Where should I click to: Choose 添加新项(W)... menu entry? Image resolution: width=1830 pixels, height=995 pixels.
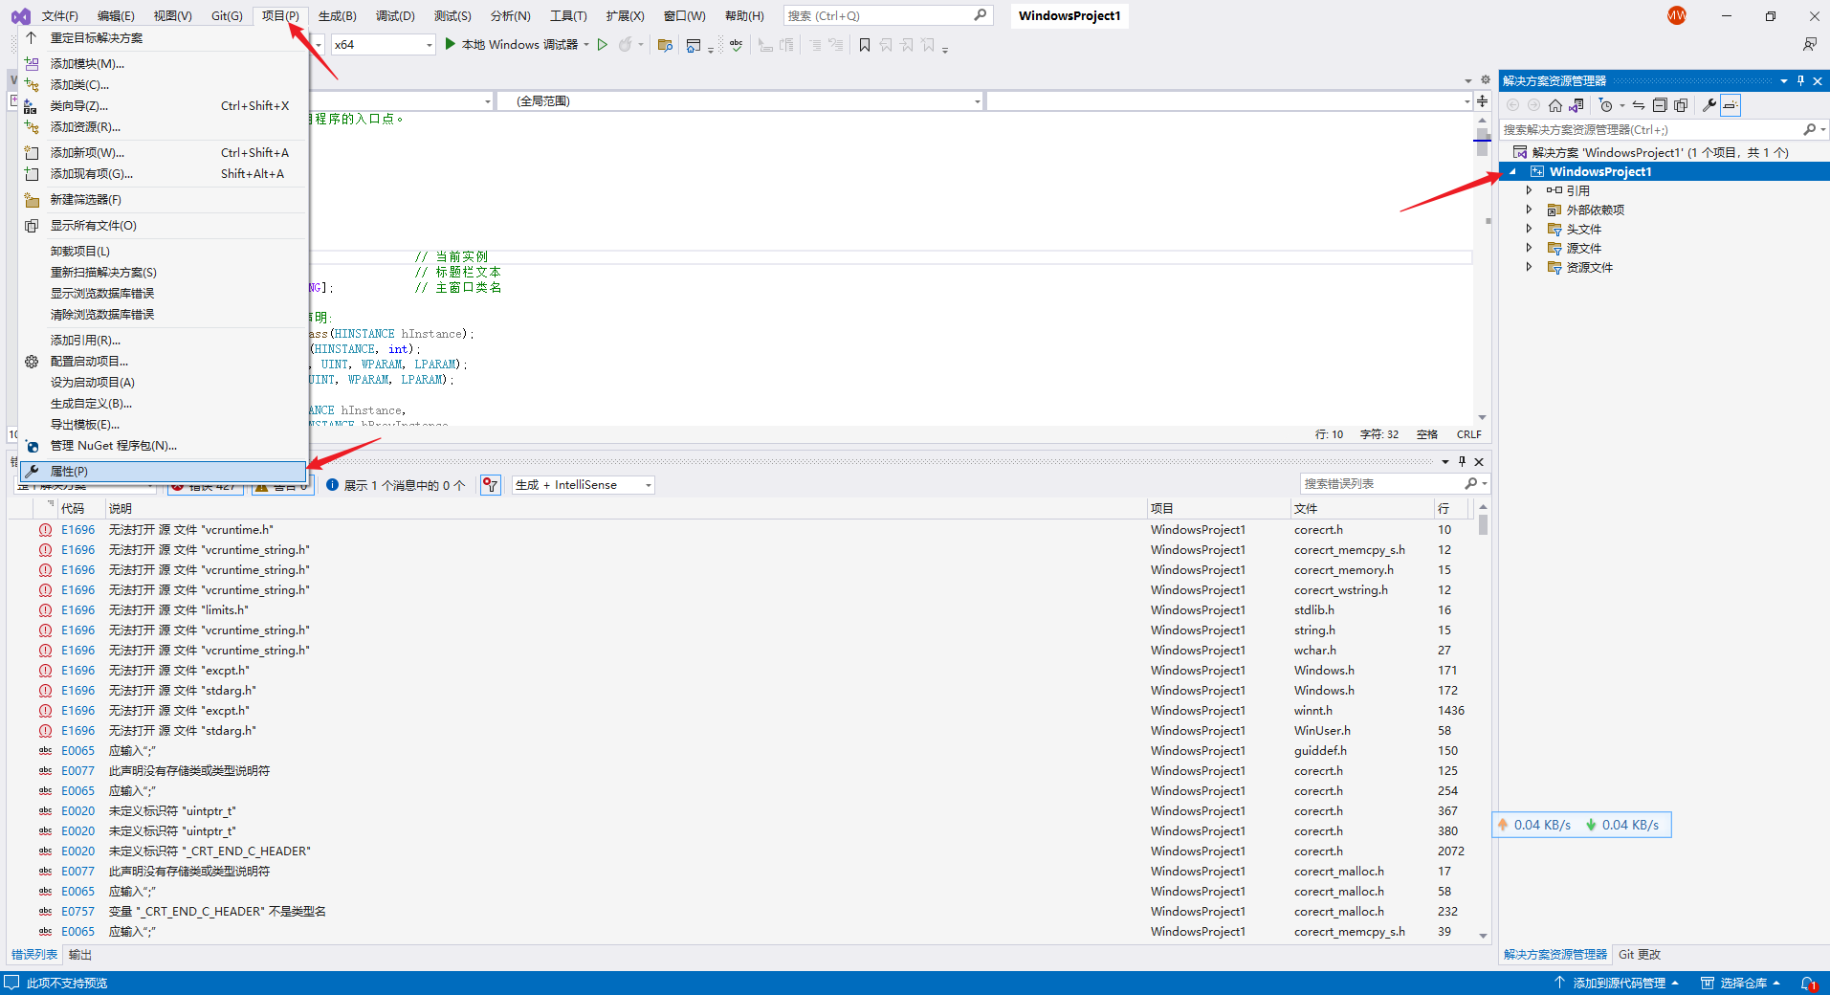click(x=164, y=152)
